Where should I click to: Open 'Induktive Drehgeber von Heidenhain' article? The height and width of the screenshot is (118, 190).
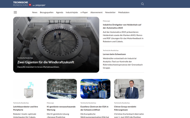tap(122, 26)
